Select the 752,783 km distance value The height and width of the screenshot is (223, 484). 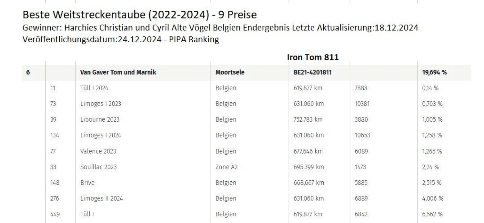308,119
